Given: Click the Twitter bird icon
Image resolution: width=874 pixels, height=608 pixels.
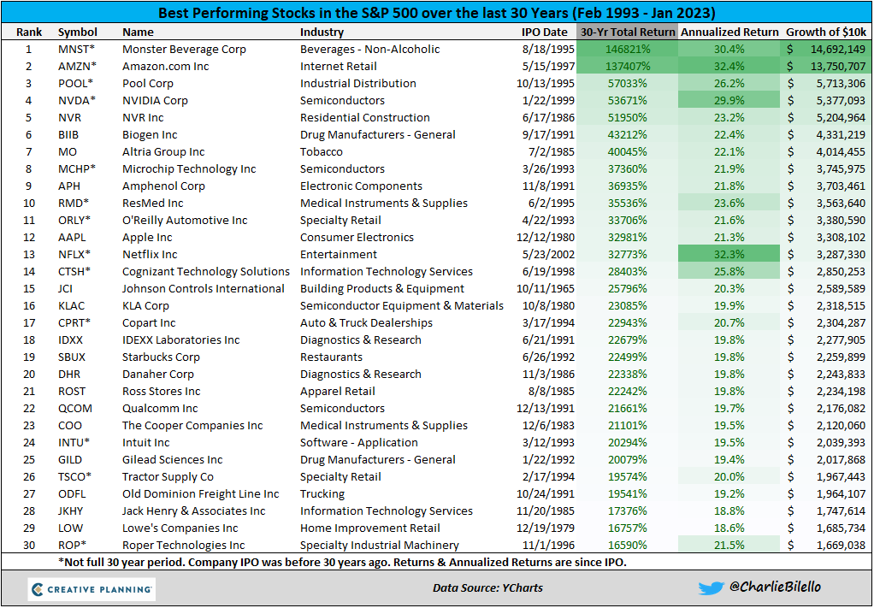Looking at the screenshot, I should click(x=712, y=587).
